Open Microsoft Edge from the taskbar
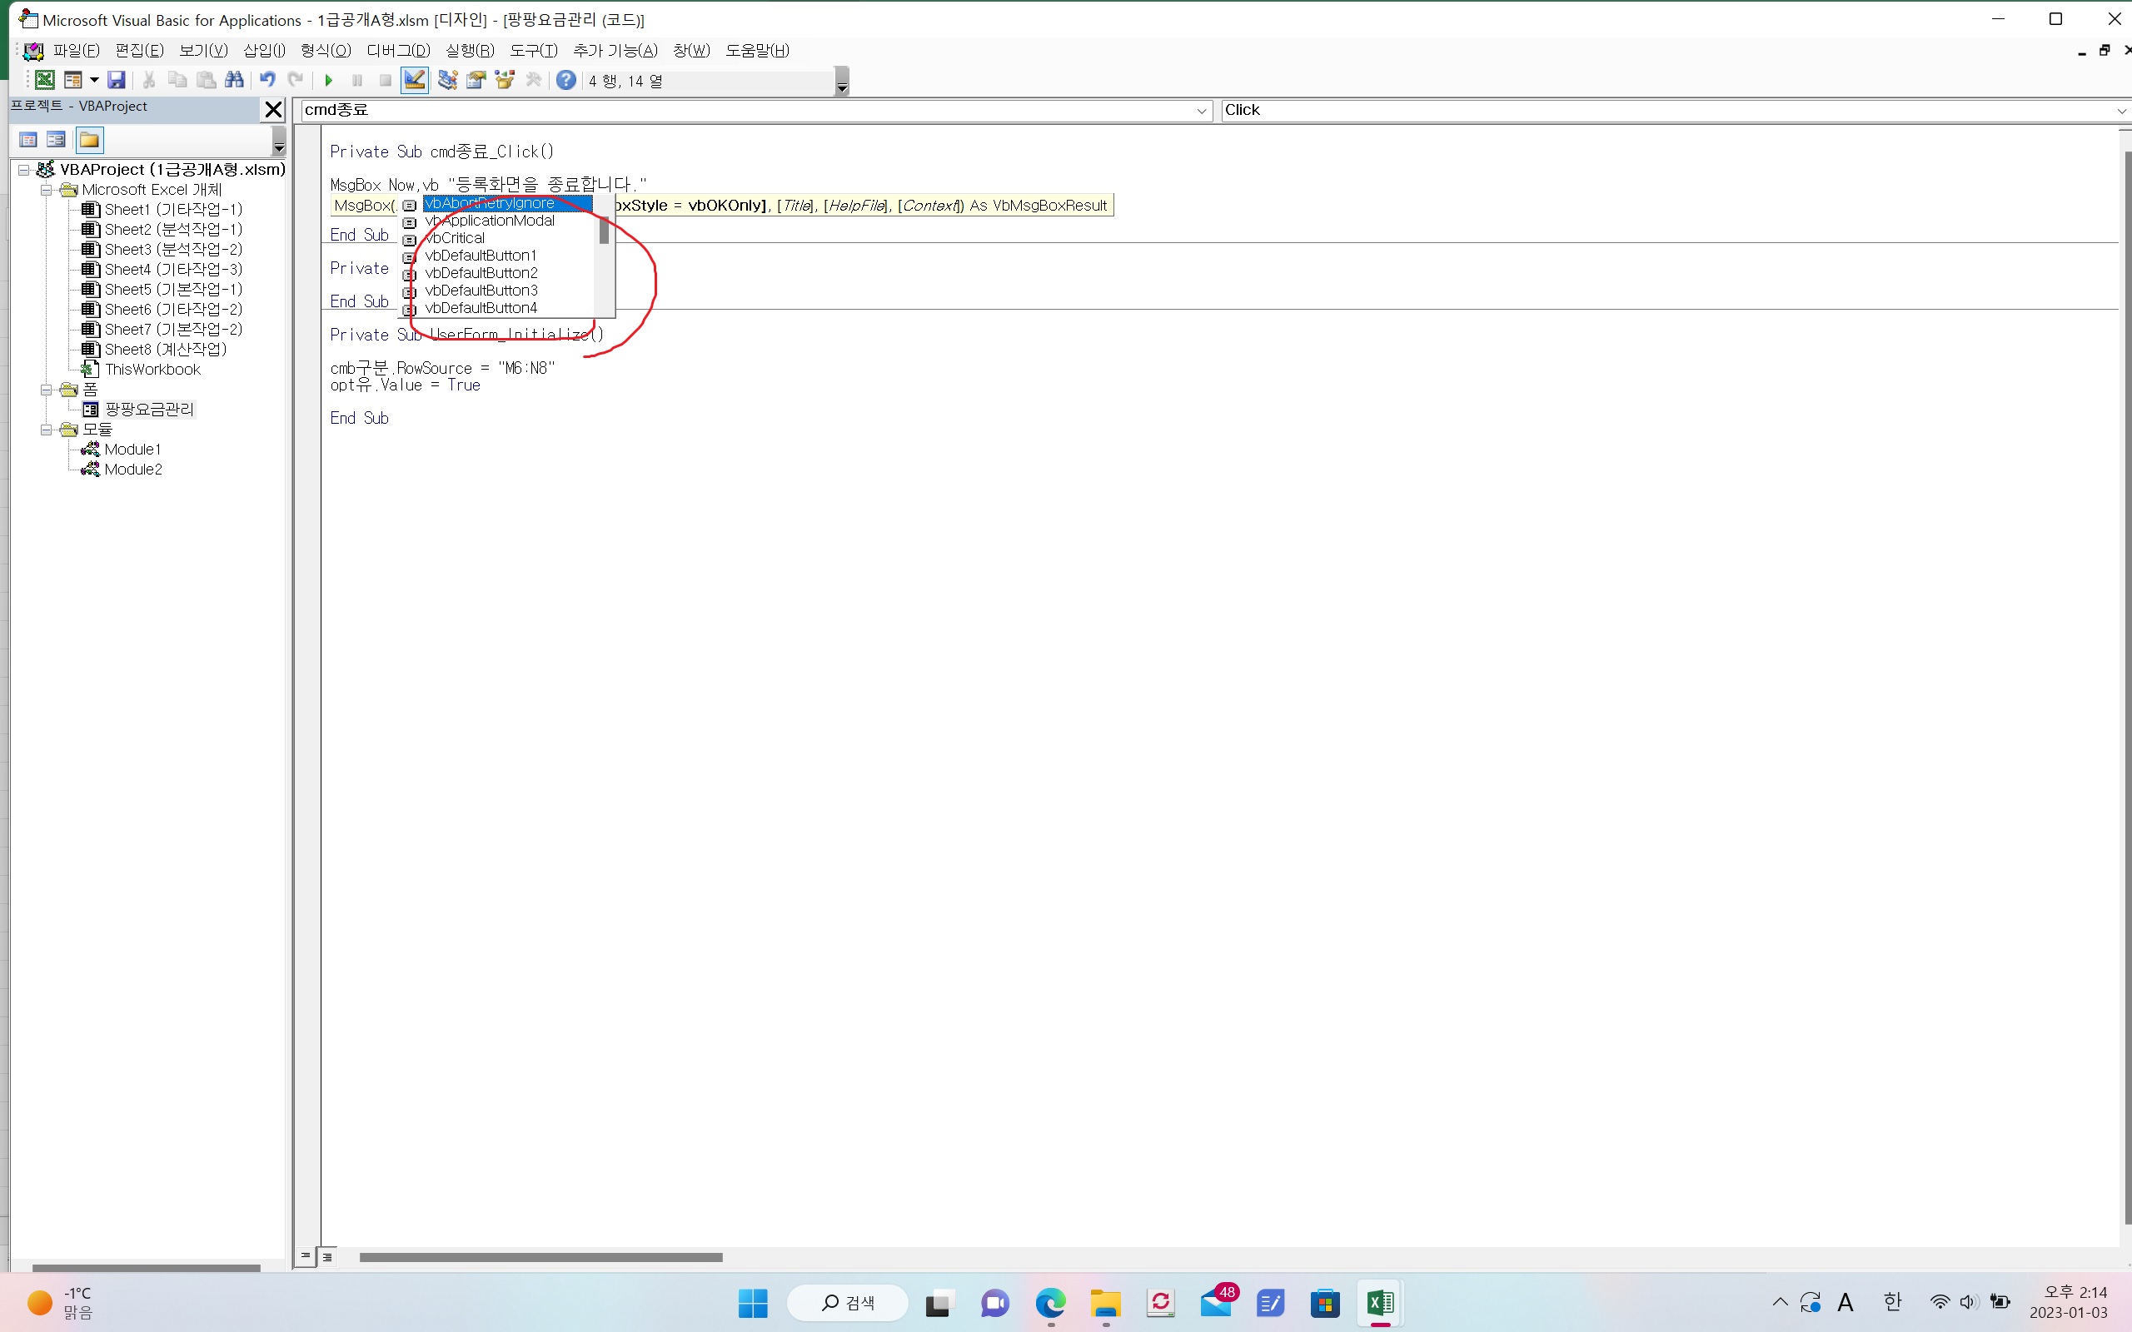 (1050, 1303)
